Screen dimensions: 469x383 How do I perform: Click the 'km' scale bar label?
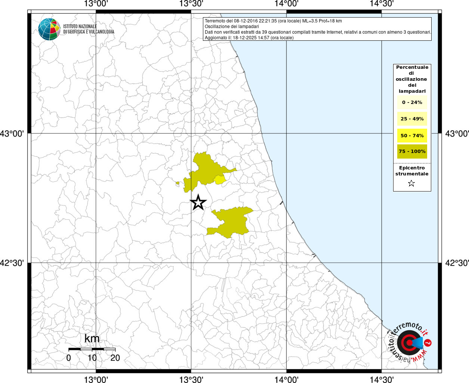pyautogui.click(x=92, y=339)
